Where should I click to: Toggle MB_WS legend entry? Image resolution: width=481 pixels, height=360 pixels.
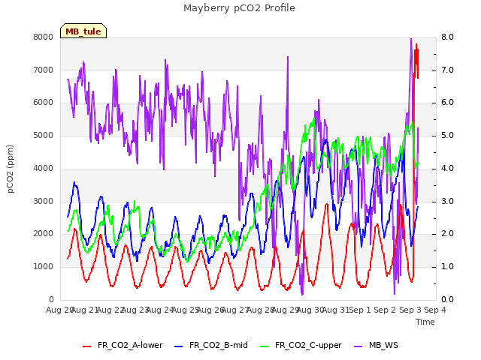point(376,345)
